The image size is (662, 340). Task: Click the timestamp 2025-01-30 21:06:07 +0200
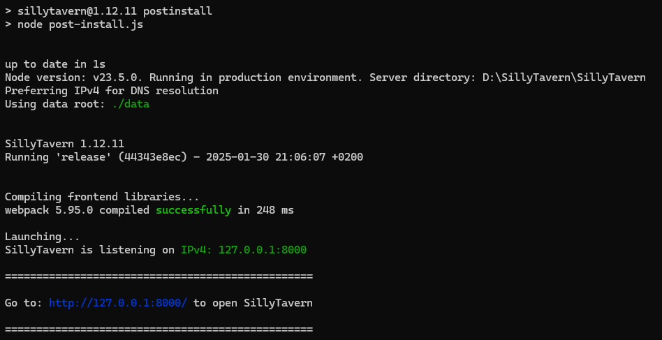[x=284, y=157]
